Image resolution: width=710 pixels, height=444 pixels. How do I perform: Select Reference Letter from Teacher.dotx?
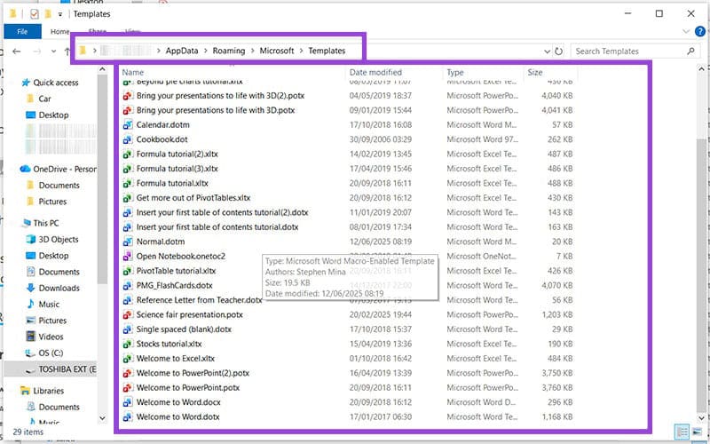pos(199,300)
